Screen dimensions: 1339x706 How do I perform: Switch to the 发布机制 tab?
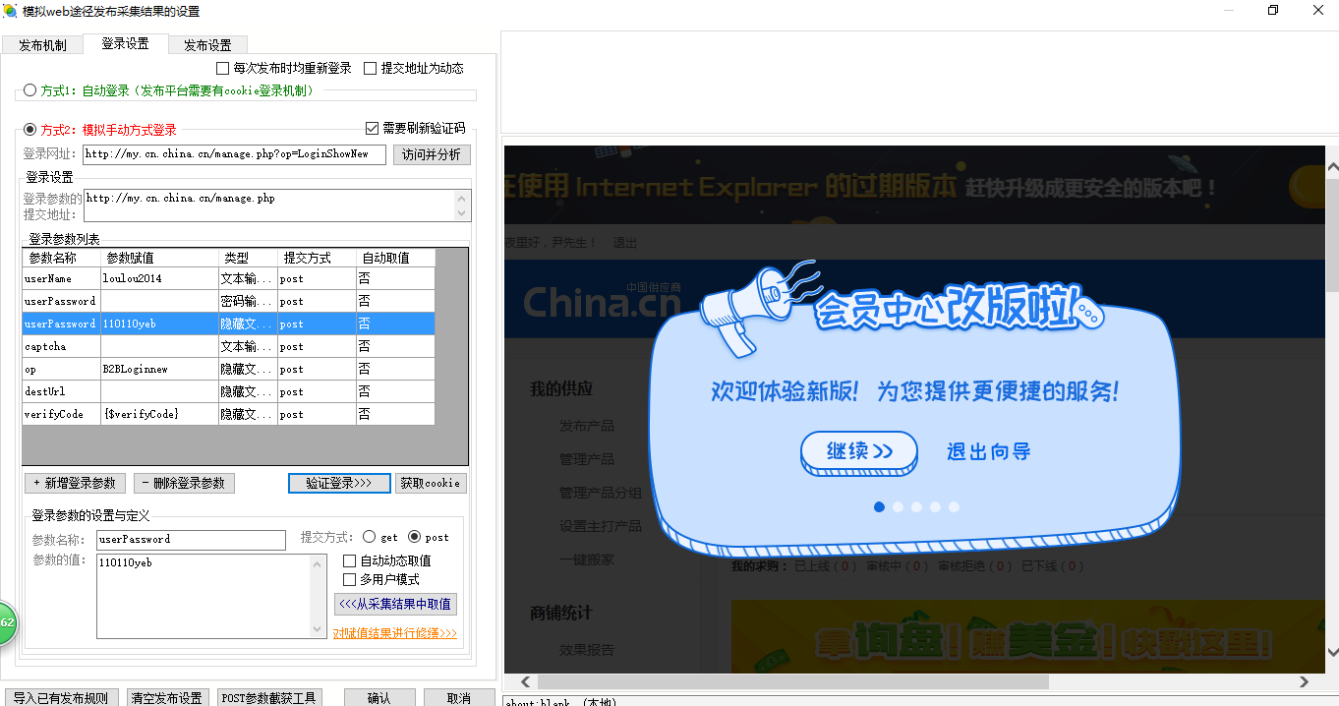43,45
